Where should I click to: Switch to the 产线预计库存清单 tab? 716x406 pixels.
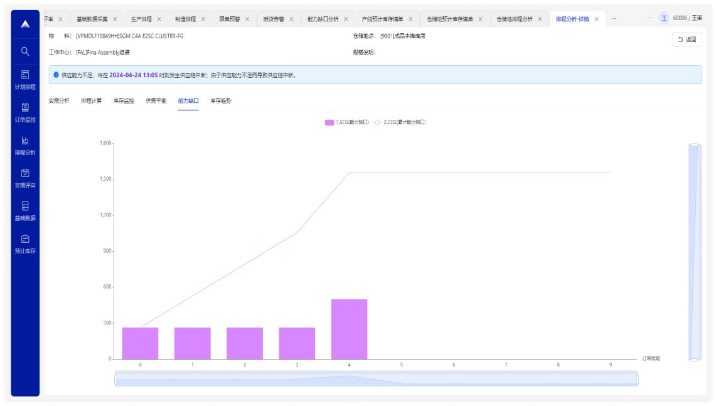point(383,19)
